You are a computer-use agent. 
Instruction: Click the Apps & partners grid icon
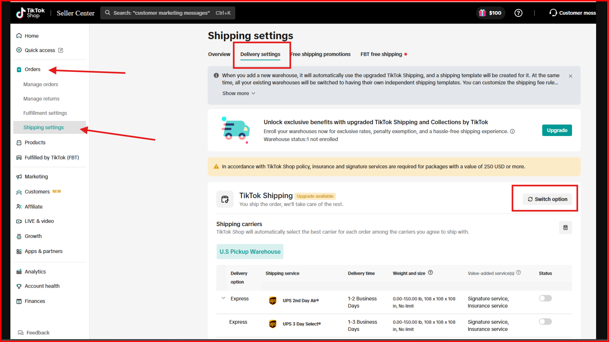pyautogui.click(x=19, y=251)
